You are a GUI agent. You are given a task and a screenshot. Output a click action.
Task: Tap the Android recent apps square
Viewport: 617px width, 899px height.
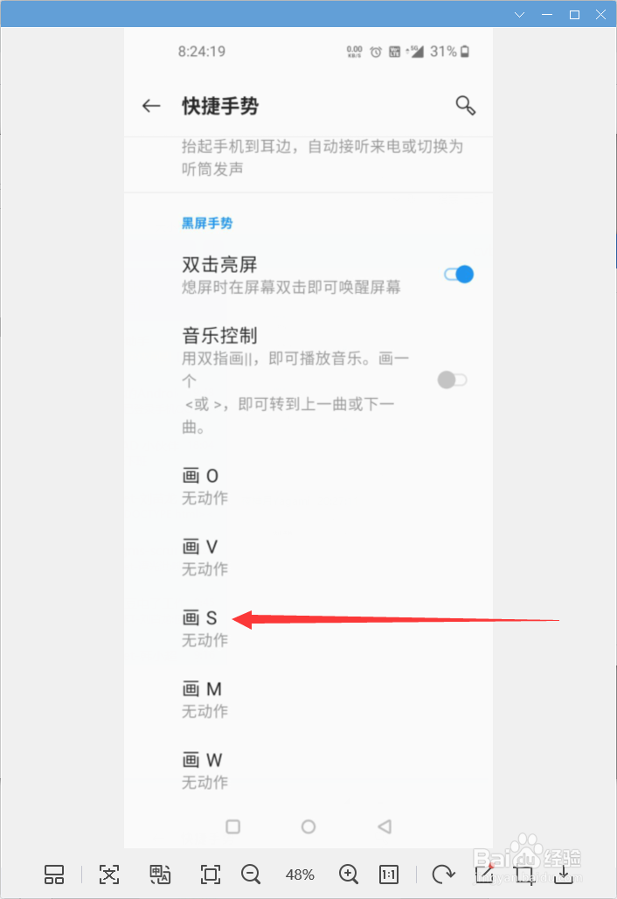[233, 826]
